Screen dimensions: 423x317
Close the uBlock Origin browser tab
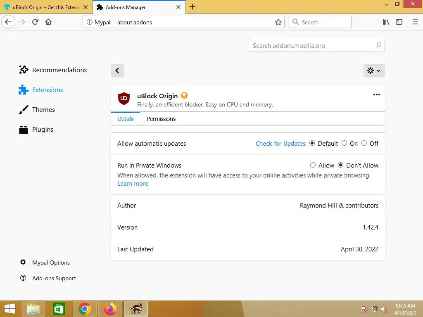[86, 7]
